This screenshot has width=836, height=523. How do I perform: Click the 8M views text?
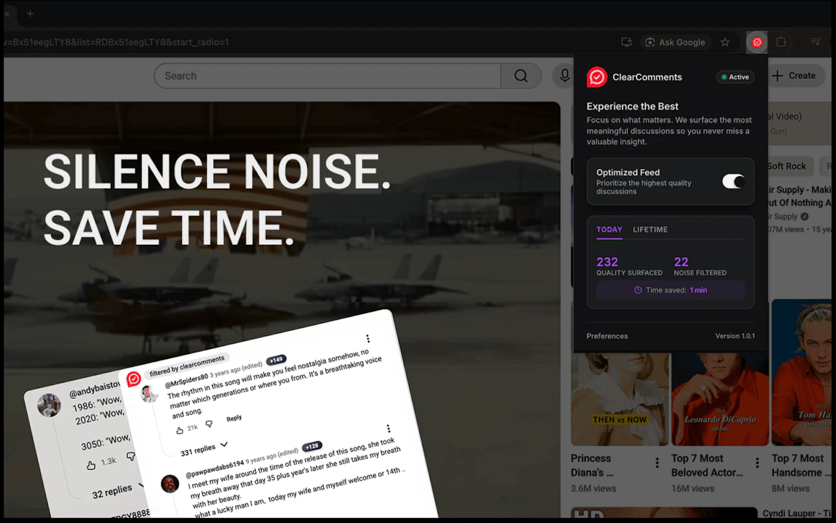tap(791, 488)
